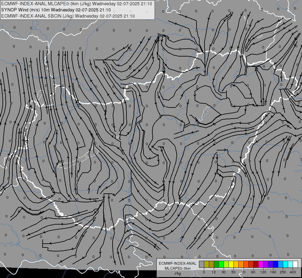Click the legend value 250
The width and height of the screenshot is (302, 278).
point(283,272)
